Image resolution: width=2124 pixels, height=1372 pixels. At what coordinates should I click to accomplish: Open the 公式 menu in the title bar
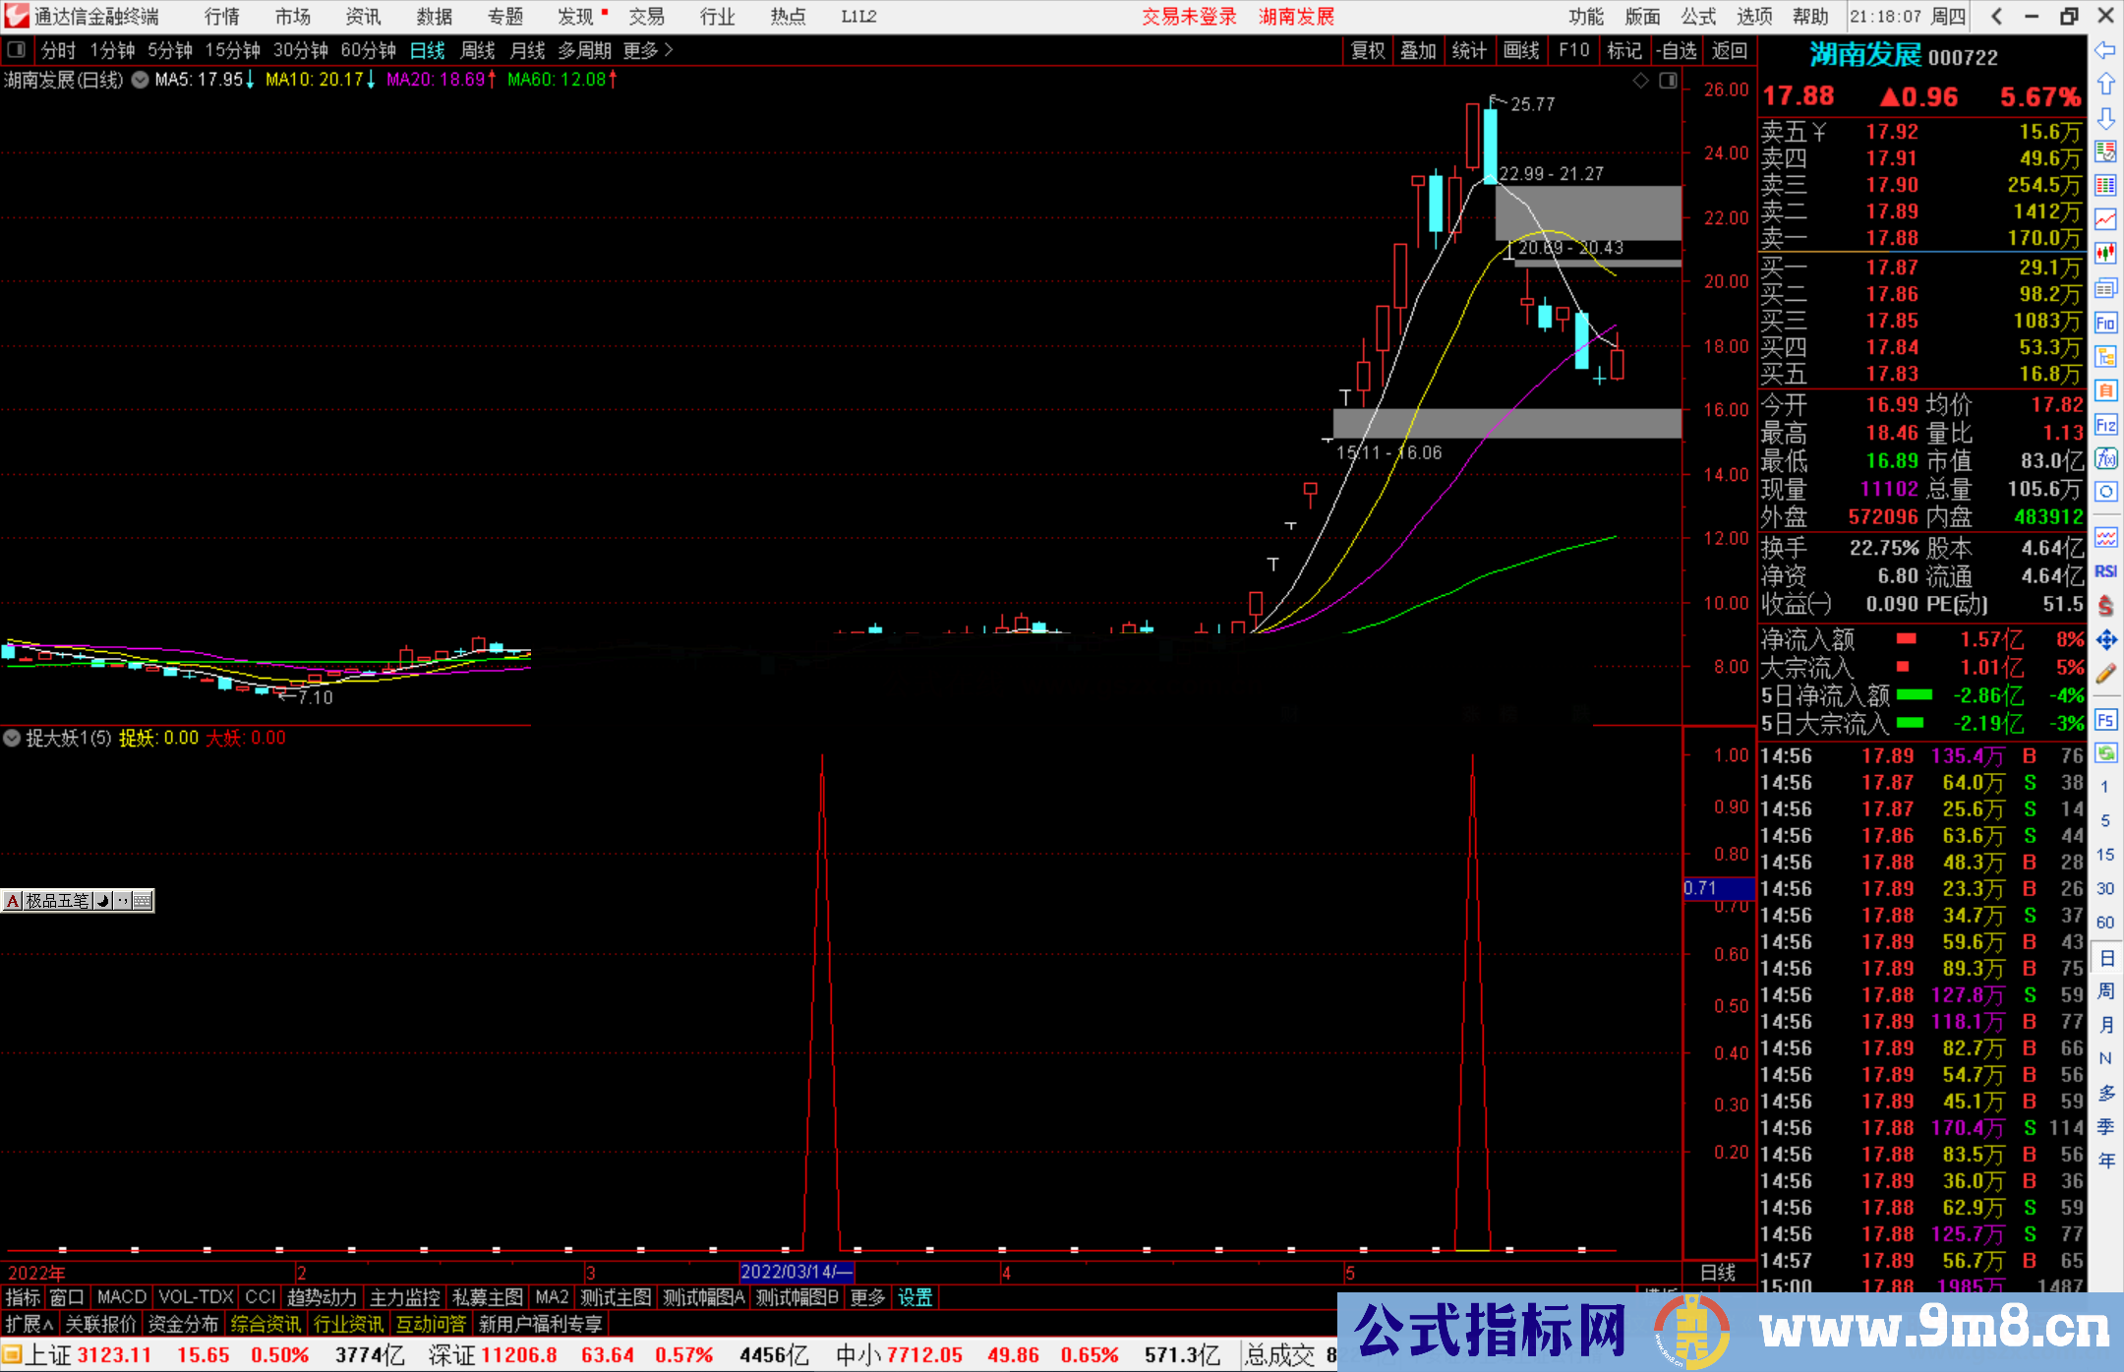1698,16
